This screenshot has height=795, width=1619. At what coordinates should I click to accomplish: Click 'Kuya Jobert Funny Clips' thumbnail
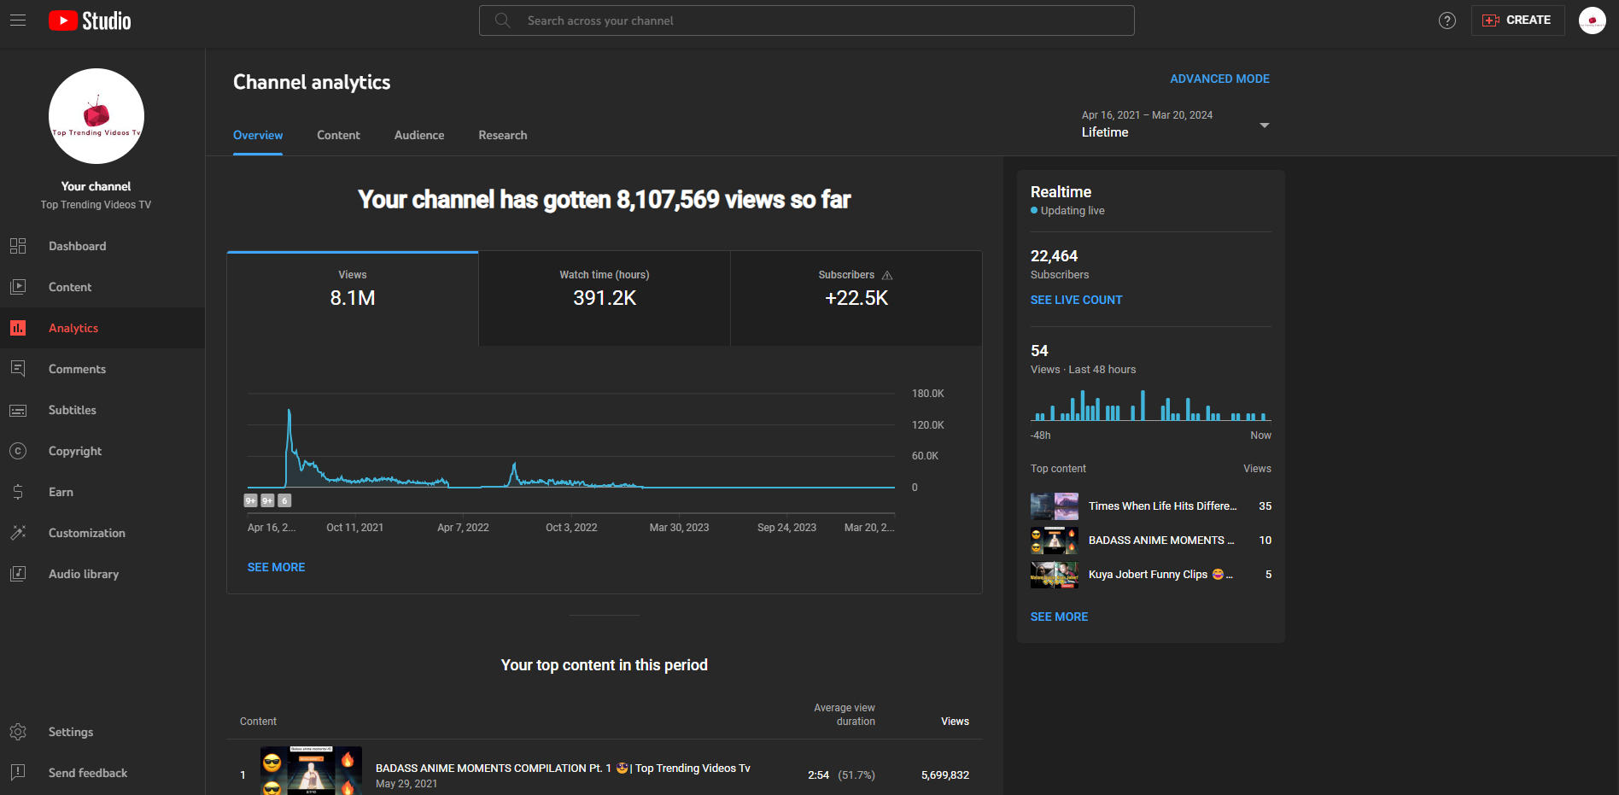click(1055, 575)
